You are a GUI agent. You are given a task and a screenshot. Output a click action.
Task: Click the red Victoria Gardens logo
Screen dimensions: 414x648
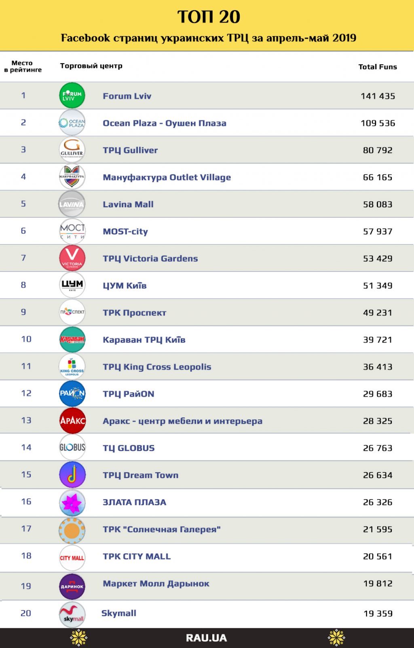click(x=72, y=258)
